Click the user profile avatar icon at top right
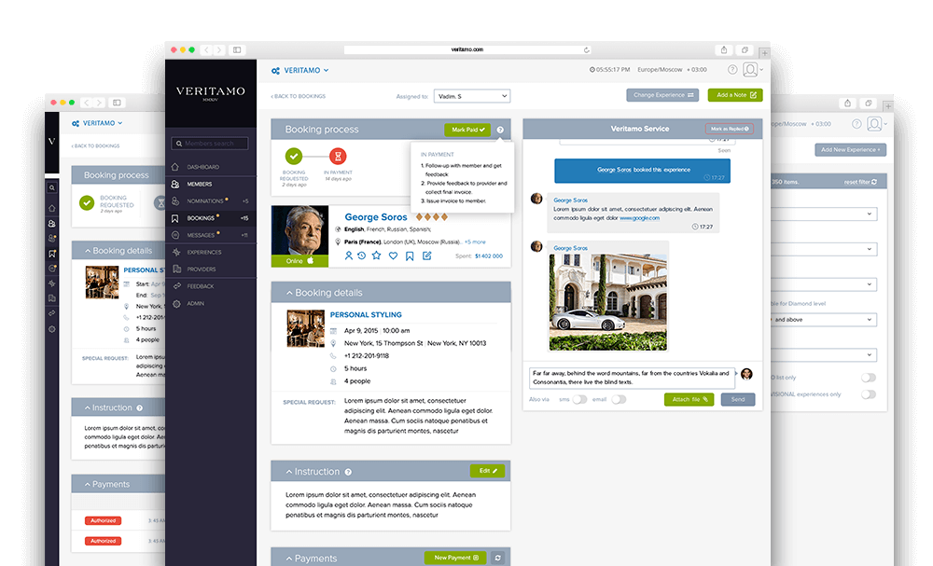Screen dimensions: 933x566 point(749,70)
